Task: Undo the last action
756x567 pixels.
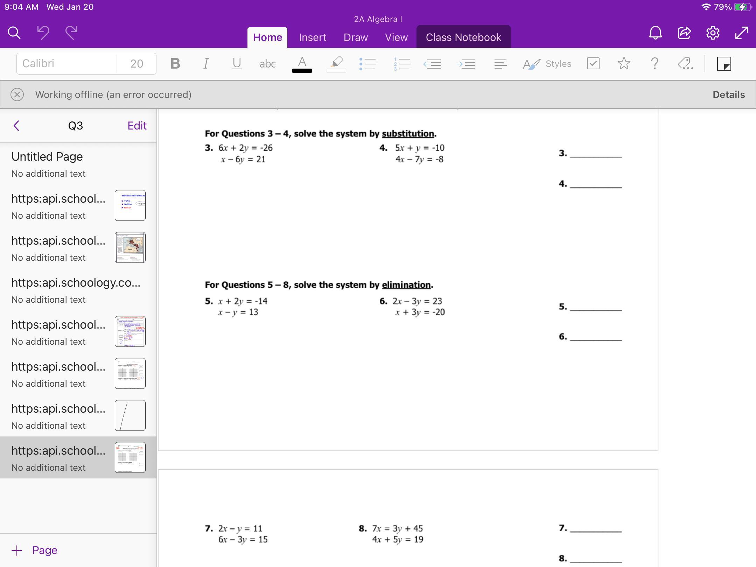Action: [43, 33]
